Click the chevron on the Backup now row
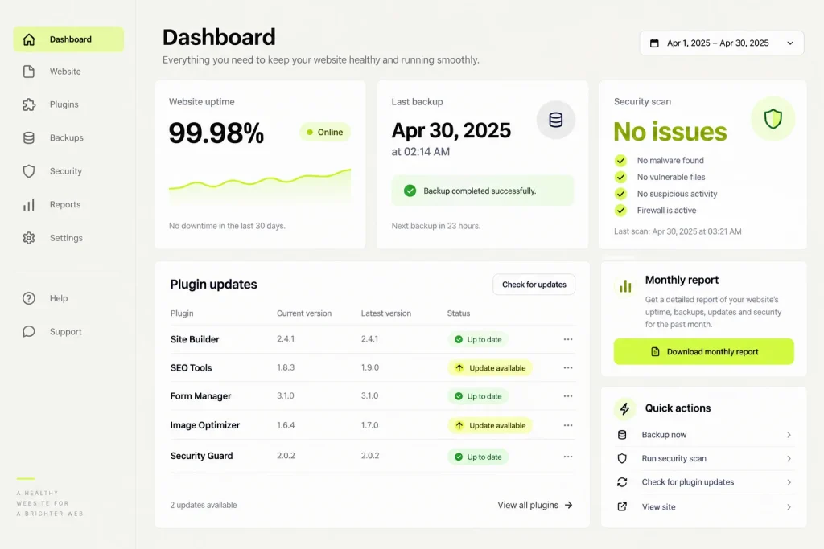824x549 pixels. (x=789, y=435)
